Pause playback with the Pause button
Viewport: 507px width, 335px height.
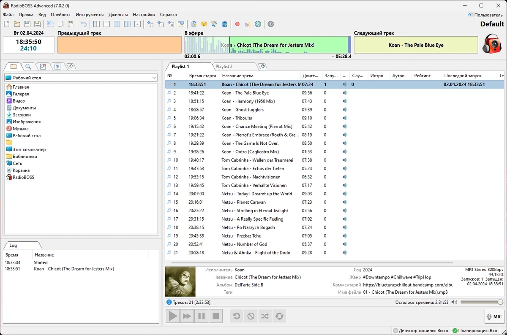click(202, 316)
